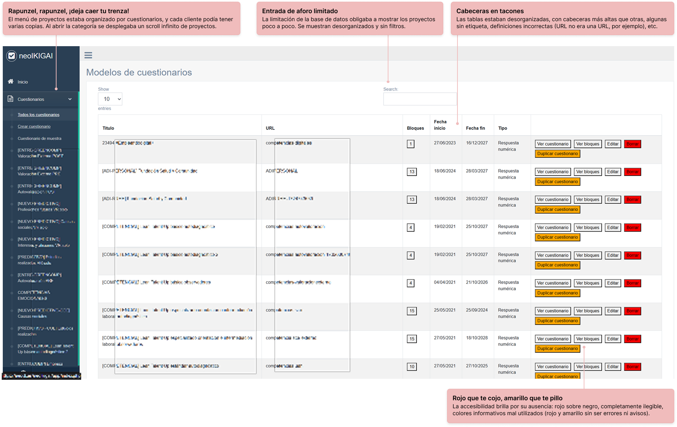677x427 pixels.
Task: Click "Duplicar cuestionario" in the first row
Action: pos(557,153)
